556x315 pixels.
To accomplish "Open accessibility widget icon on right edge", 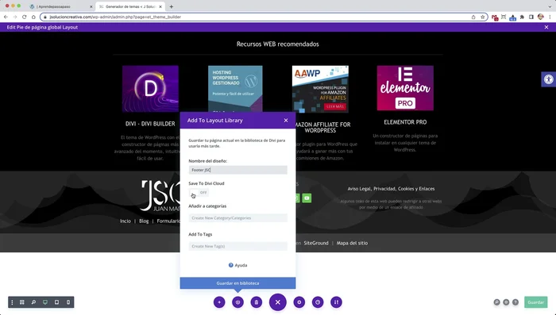I will pyautogui.click(x=549, y=79).
